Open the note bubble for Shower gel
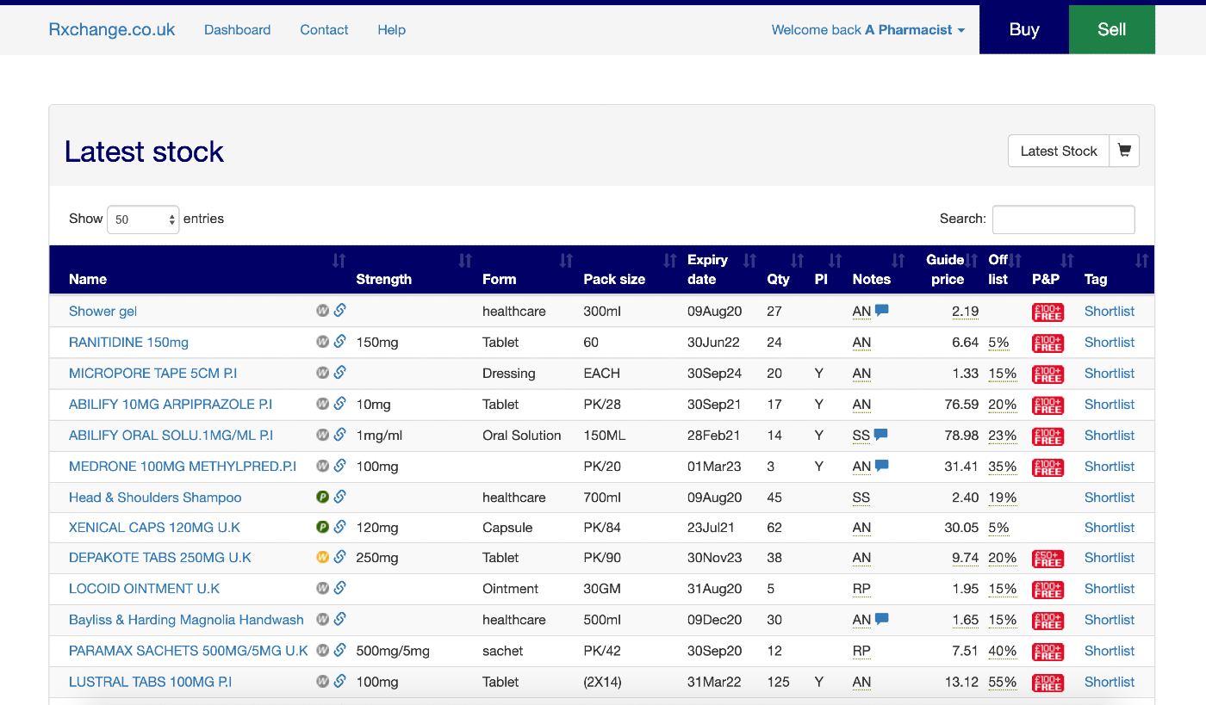The width and height of the screenshot is (1206, 705). [x=881, y=311]
